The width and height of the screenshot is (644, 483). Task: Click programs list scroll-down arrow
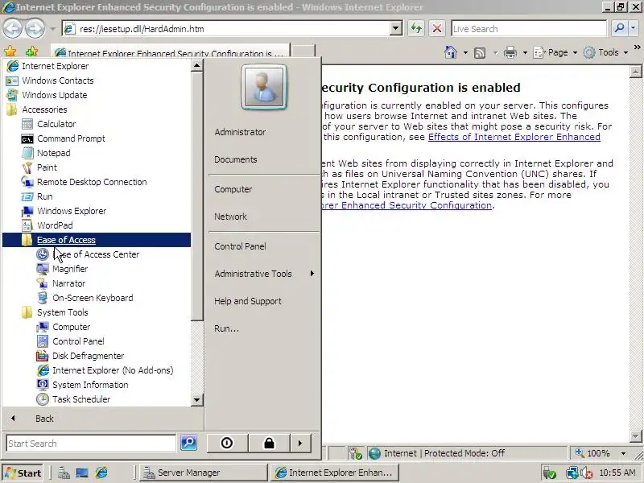click(x=196, y=399)
